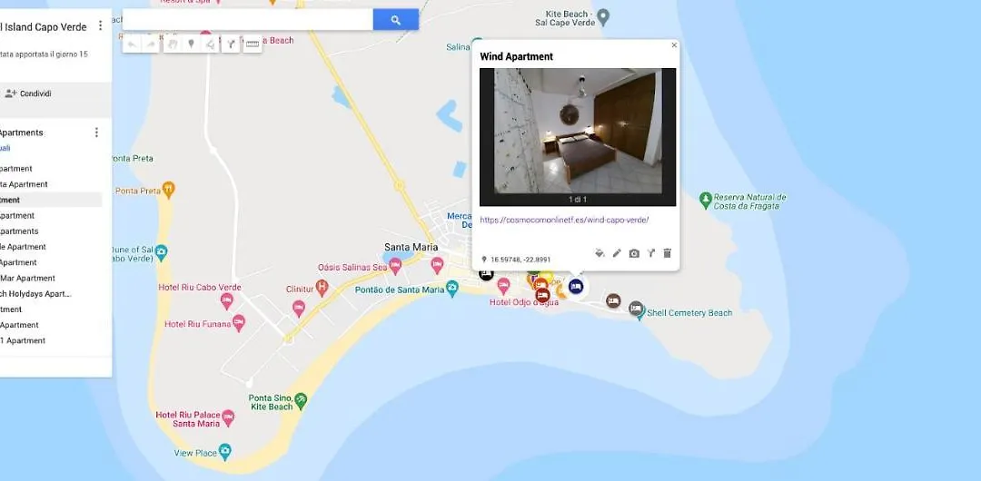Select Mar Apartment in the layer list
Screen dimensions: 981x481
27,279
